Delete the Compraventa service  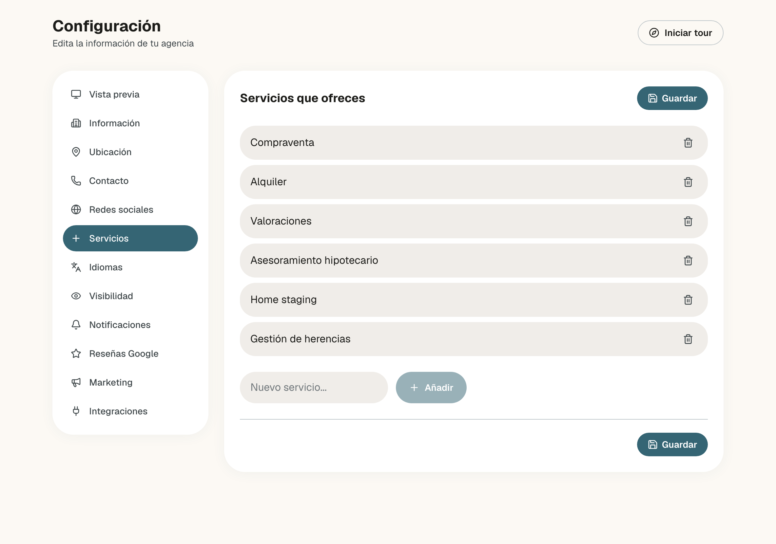point(688,143)
